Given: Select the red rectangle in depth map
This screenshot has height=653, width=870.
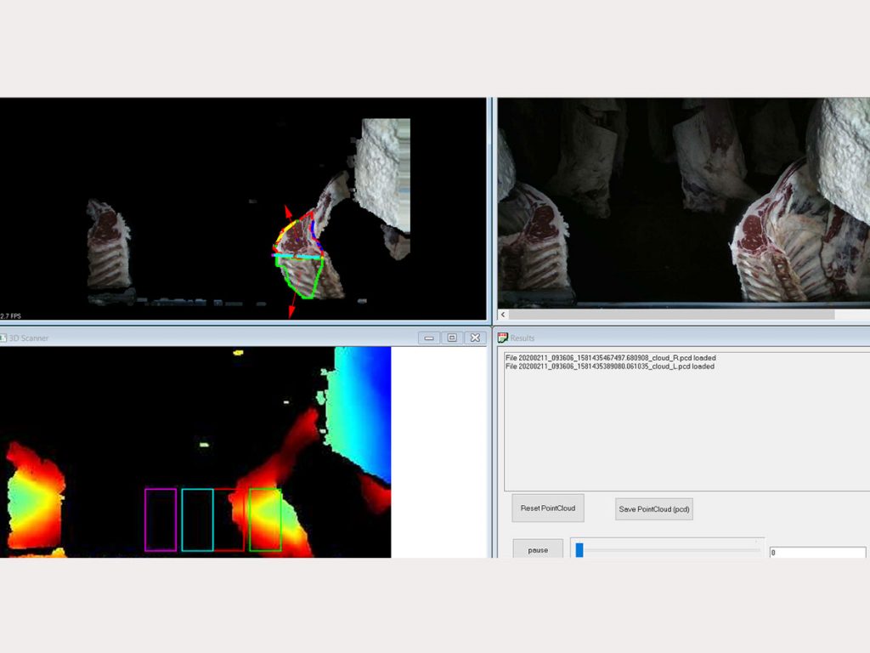Looking at the screenshot, I should pos(230,520).
